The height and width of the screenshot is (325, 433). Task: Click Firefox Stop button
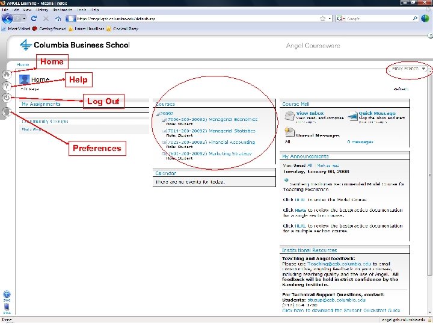[x=46, y=19]
